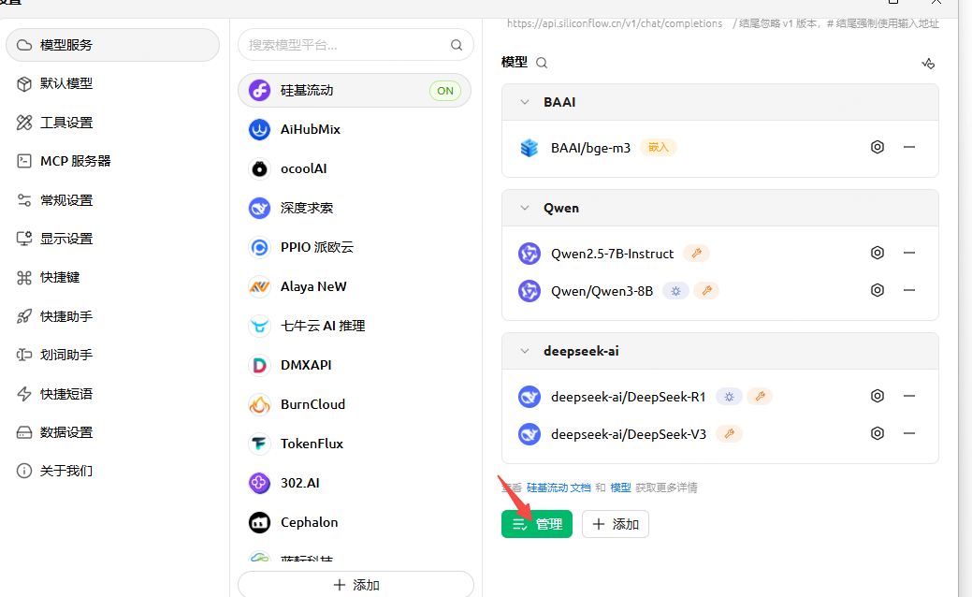
Task: Remove the BAAI/bge-m3 model
Action: [908, 148]
